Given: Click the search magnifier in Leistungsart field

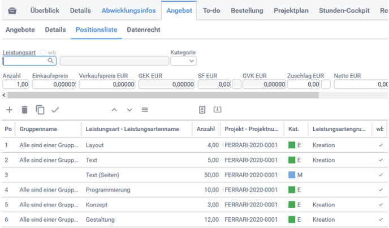Looking at the screenshot, I should coord(51,61).
